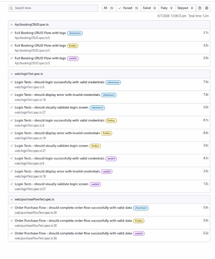Click the search magnifier icon
Image resolution: width=215 pixels, height=259 pixels.
pyautogui.click(x=11, y=8)
